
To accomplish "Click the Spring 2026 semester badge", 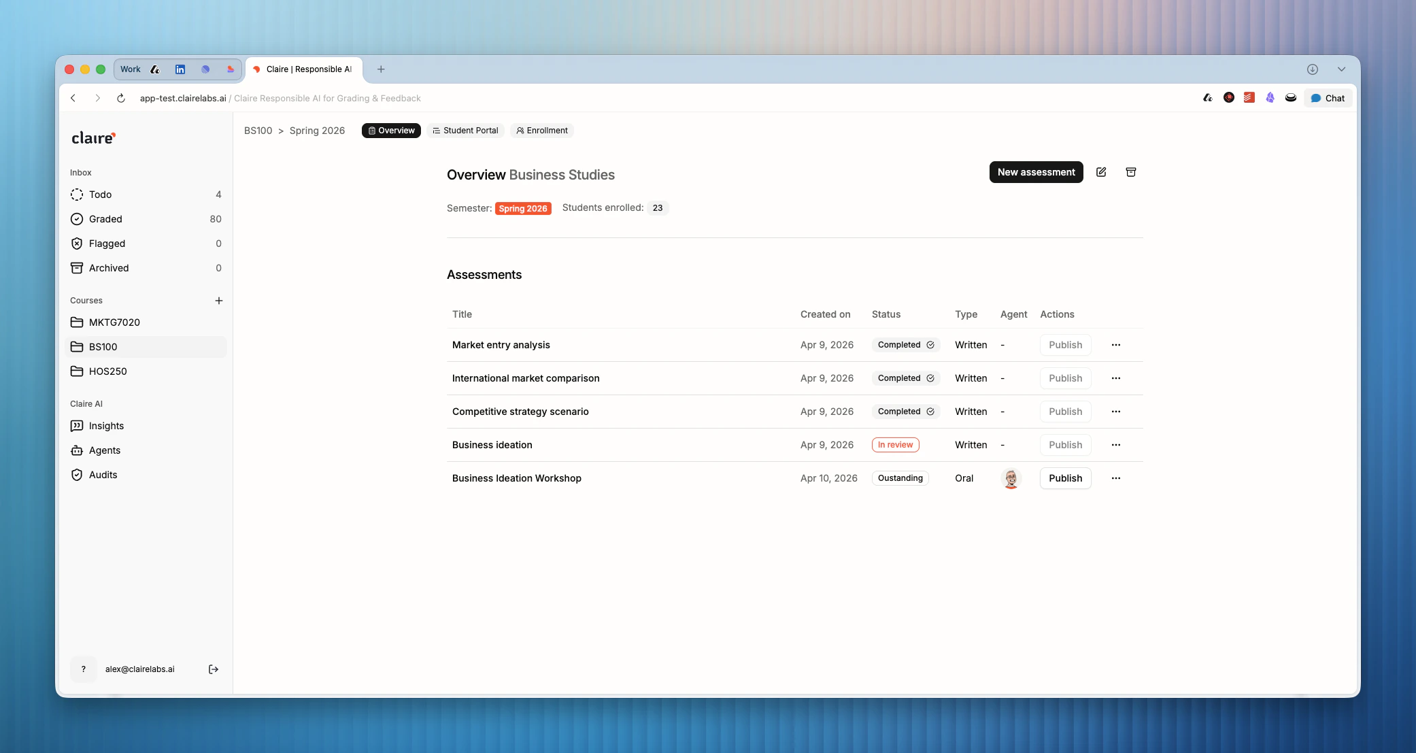I will (x=522, y=209).
